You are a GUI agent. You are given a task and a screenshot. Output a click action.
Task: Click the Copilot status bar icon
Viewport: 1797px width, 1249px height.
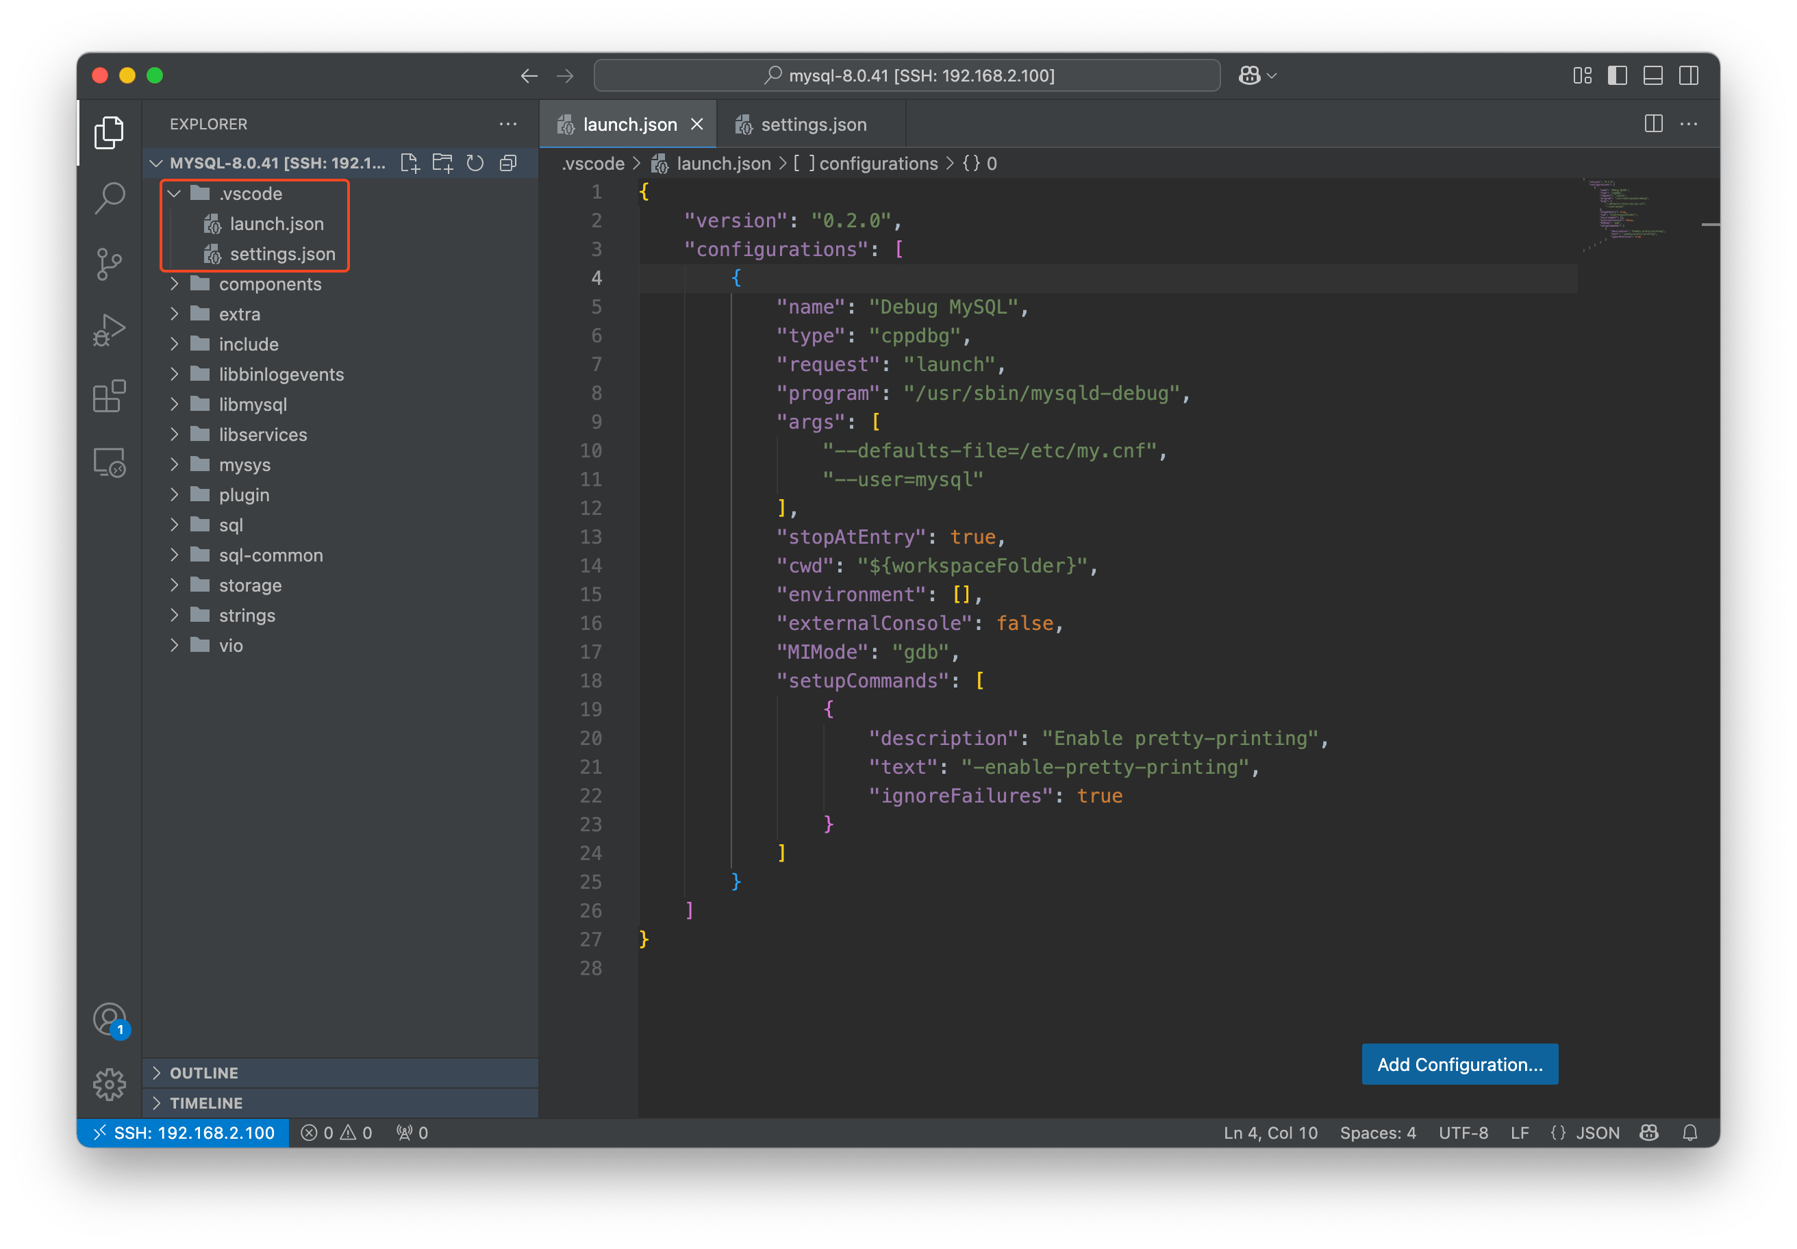coord(1649,1133)
